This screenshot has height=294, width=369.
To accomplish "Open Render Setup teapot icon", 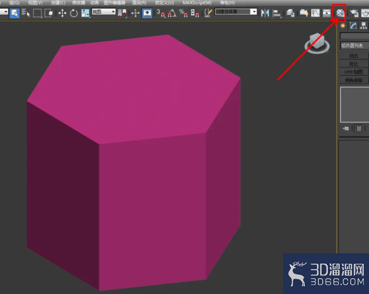I will 354,13.
